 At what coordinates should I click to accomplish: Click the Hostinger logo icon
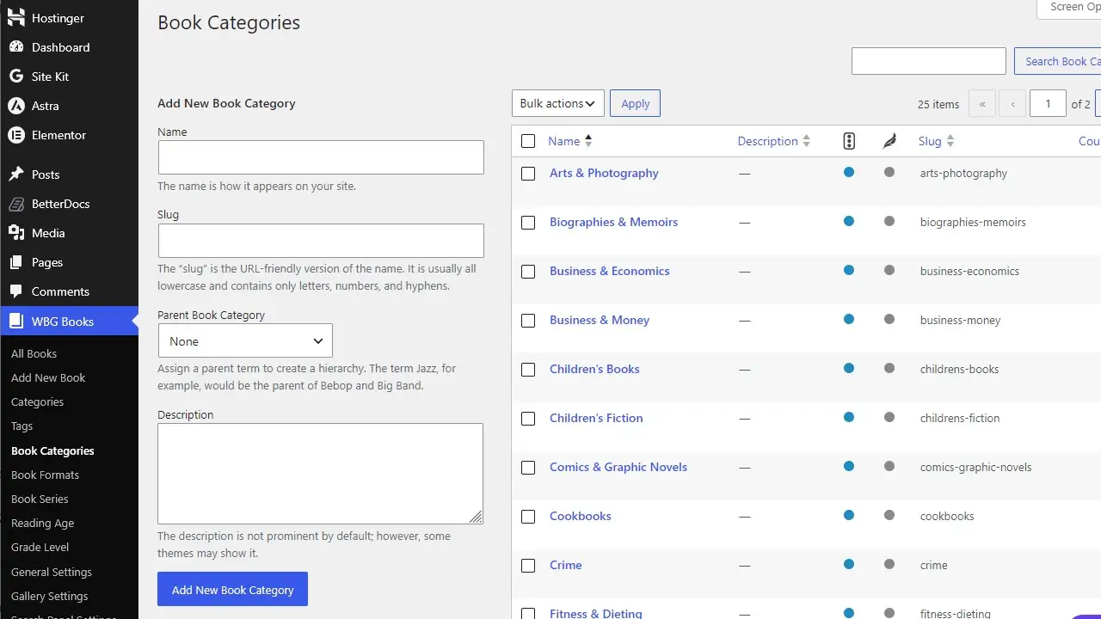[x=15, y=18]
